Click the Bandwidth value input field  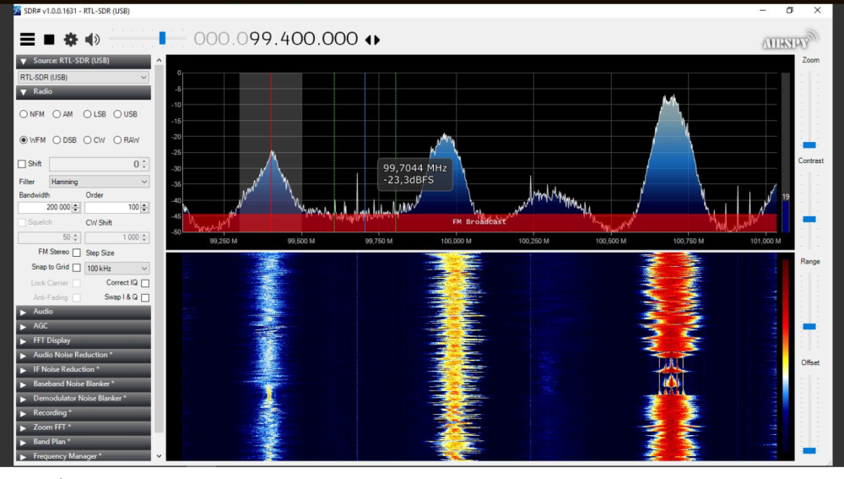tap(49, 208)
